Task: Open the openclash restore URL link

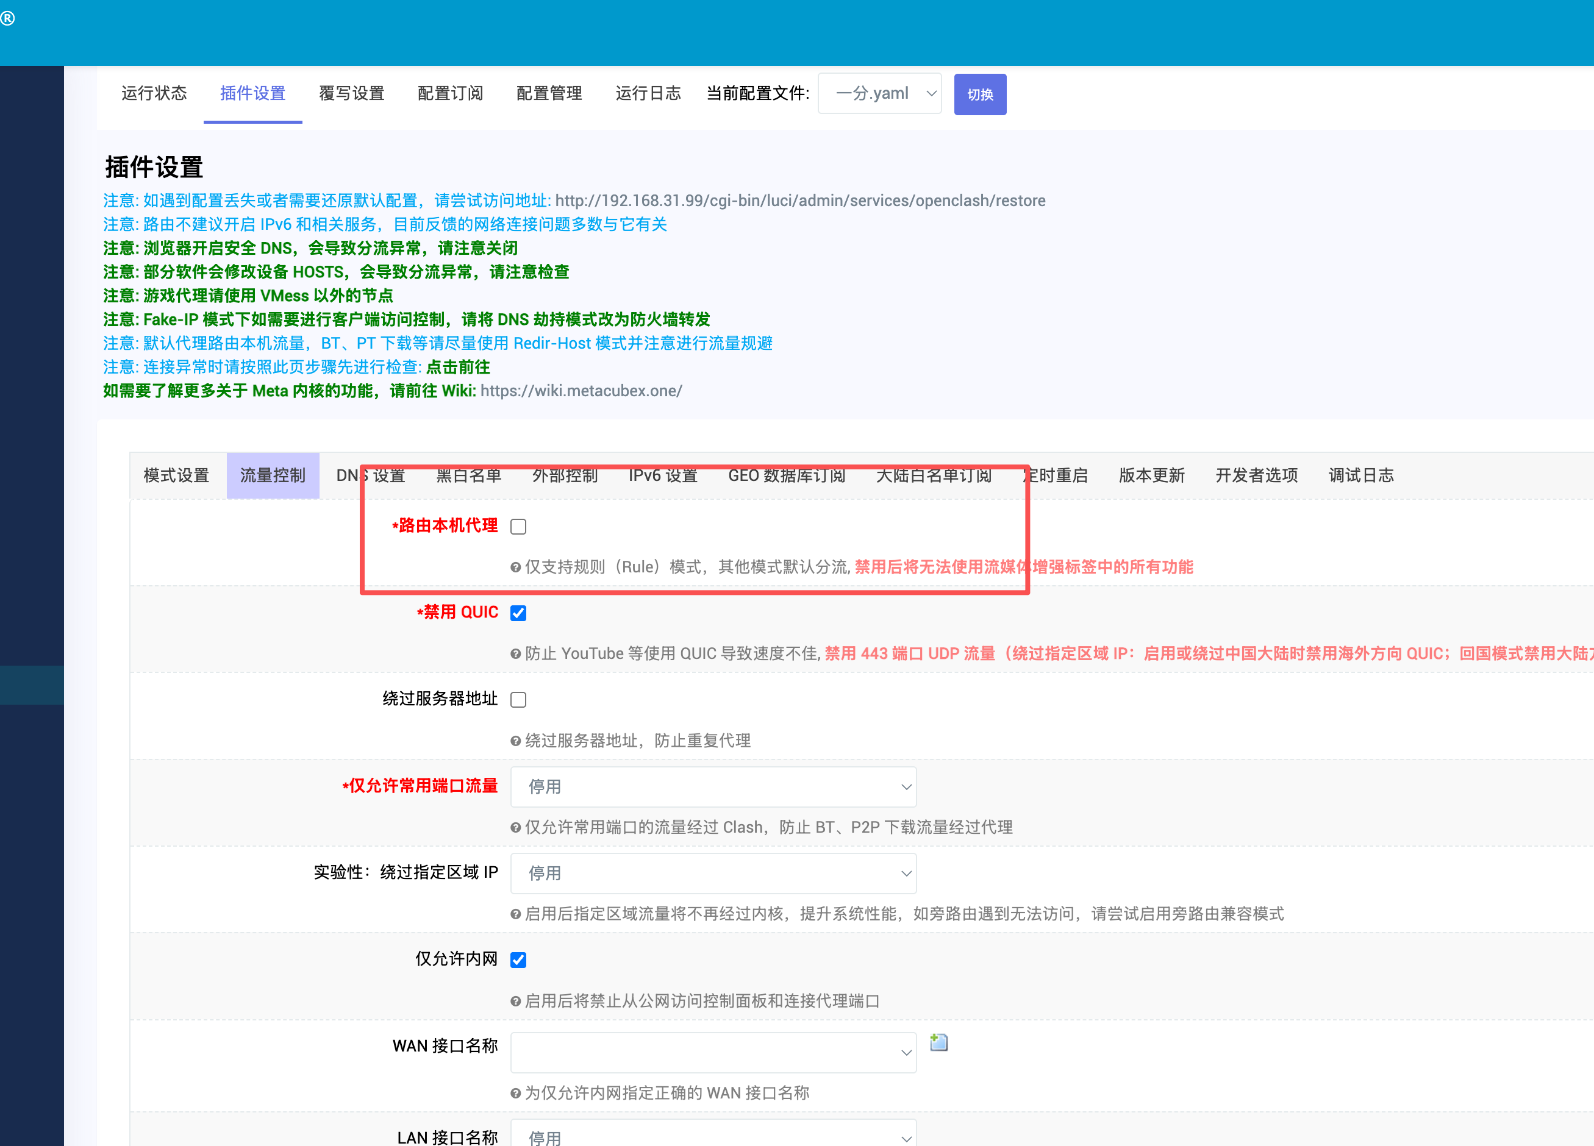Action: coord(800,201)
